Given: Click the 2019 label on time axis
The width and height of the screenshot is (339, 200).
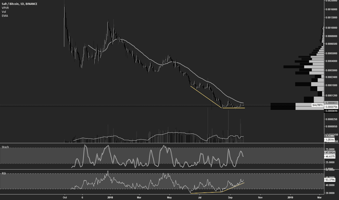Looking at the screenshot, I should tap(290, 197).
